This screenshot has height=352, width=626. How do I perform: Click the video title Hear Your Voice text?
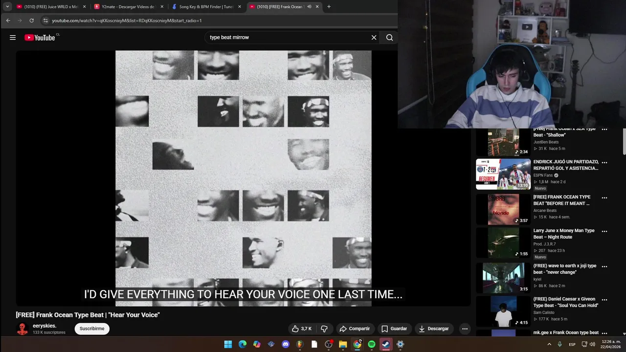(88, 315)
